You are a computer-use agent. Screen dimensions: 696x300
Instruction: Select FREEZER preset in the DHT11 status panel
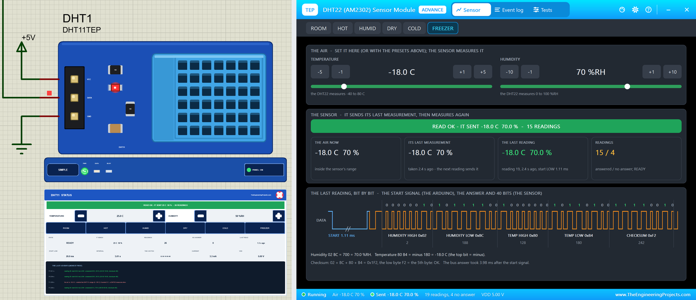pos(265,228)
